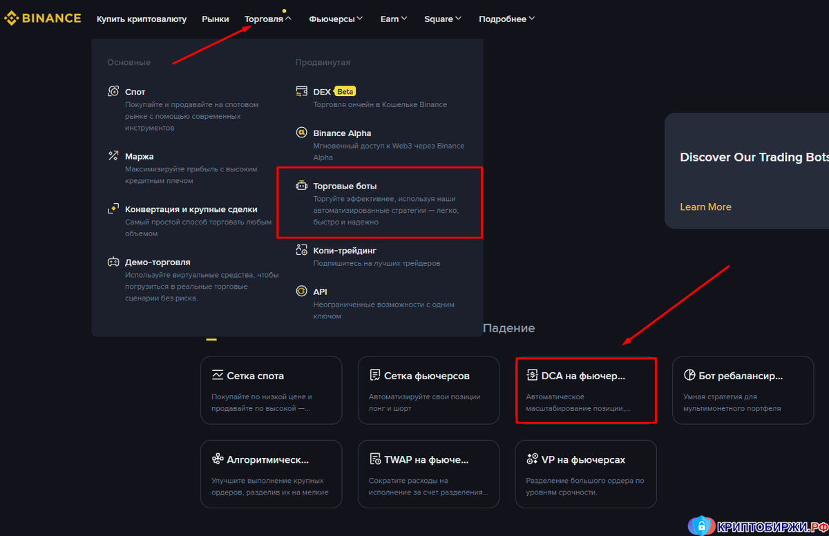Click the Алгоритмические ордера icon
Screen dimensions: 829x536
[218, 459]
